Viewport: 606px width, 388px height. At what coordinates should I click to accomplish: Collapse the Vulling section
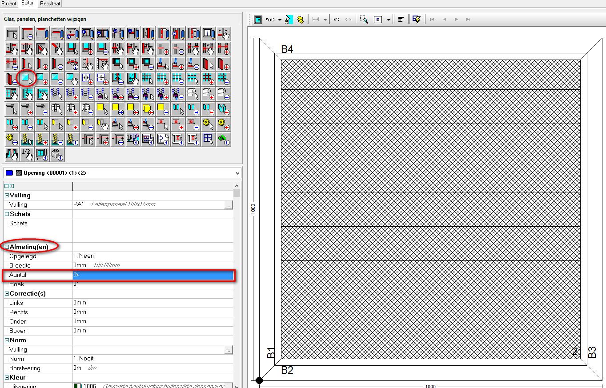(x=7, y=195)
